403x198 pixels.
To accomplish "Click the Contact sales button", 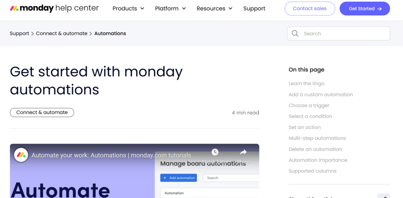I will pos(310,9).
